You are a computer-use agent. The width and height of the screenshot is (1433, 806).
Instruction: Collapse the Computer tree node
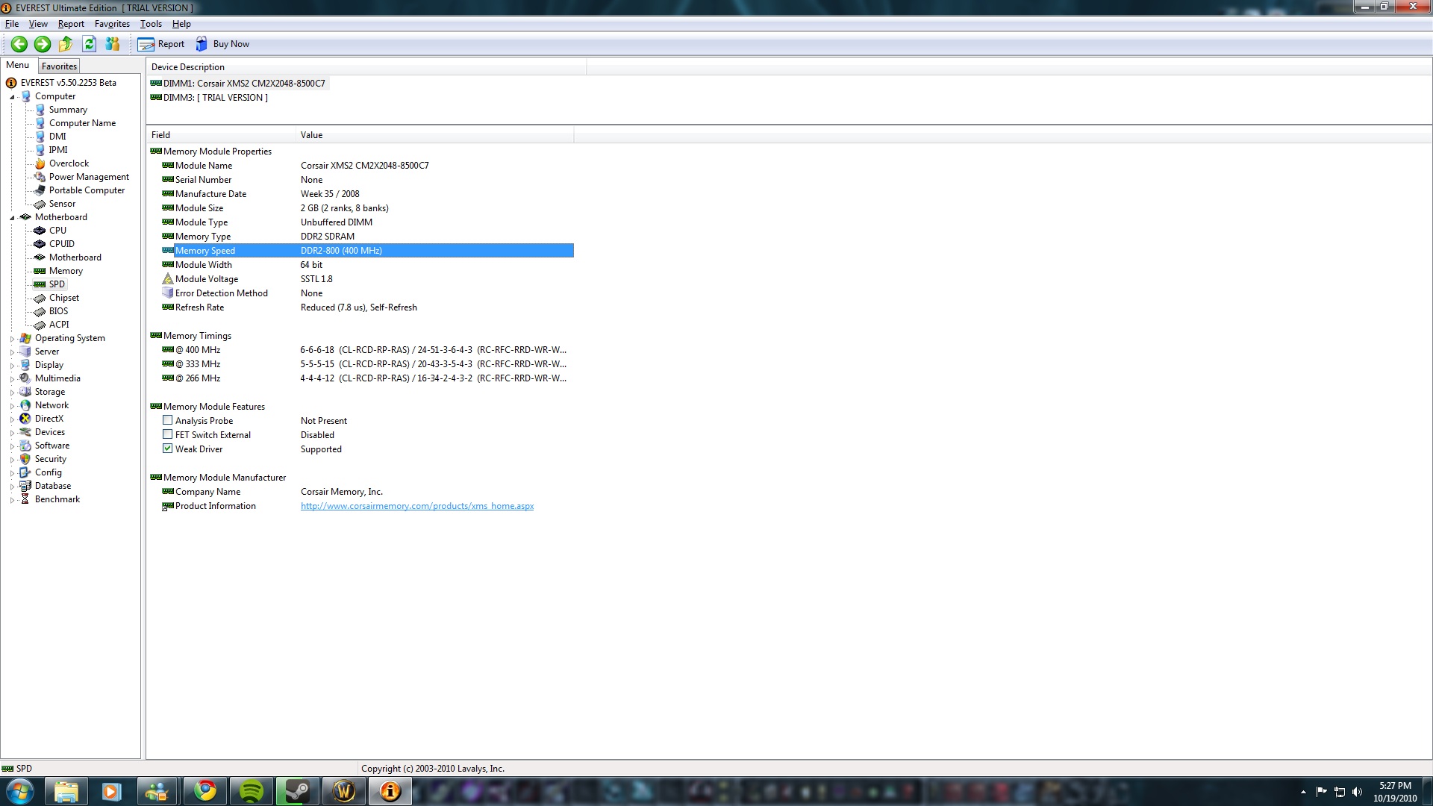[12, 97]
